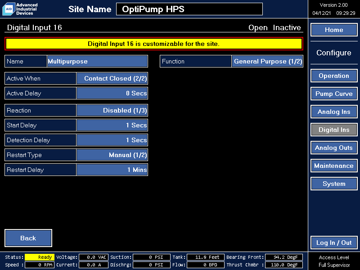
Task: Click the Suction 0 PSI readout
Action: pyautogui.click(x=152, y=257)
